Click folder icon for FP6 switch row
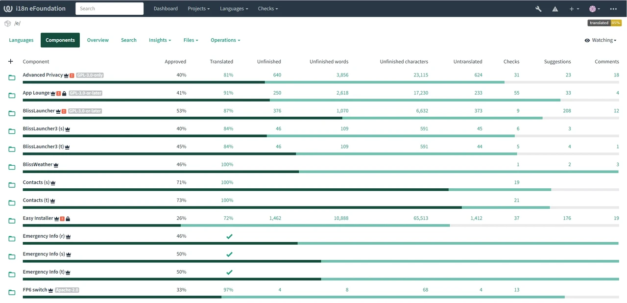Image resolution: width=627 pixels, height=303 pixels. [x=12, y=292]
